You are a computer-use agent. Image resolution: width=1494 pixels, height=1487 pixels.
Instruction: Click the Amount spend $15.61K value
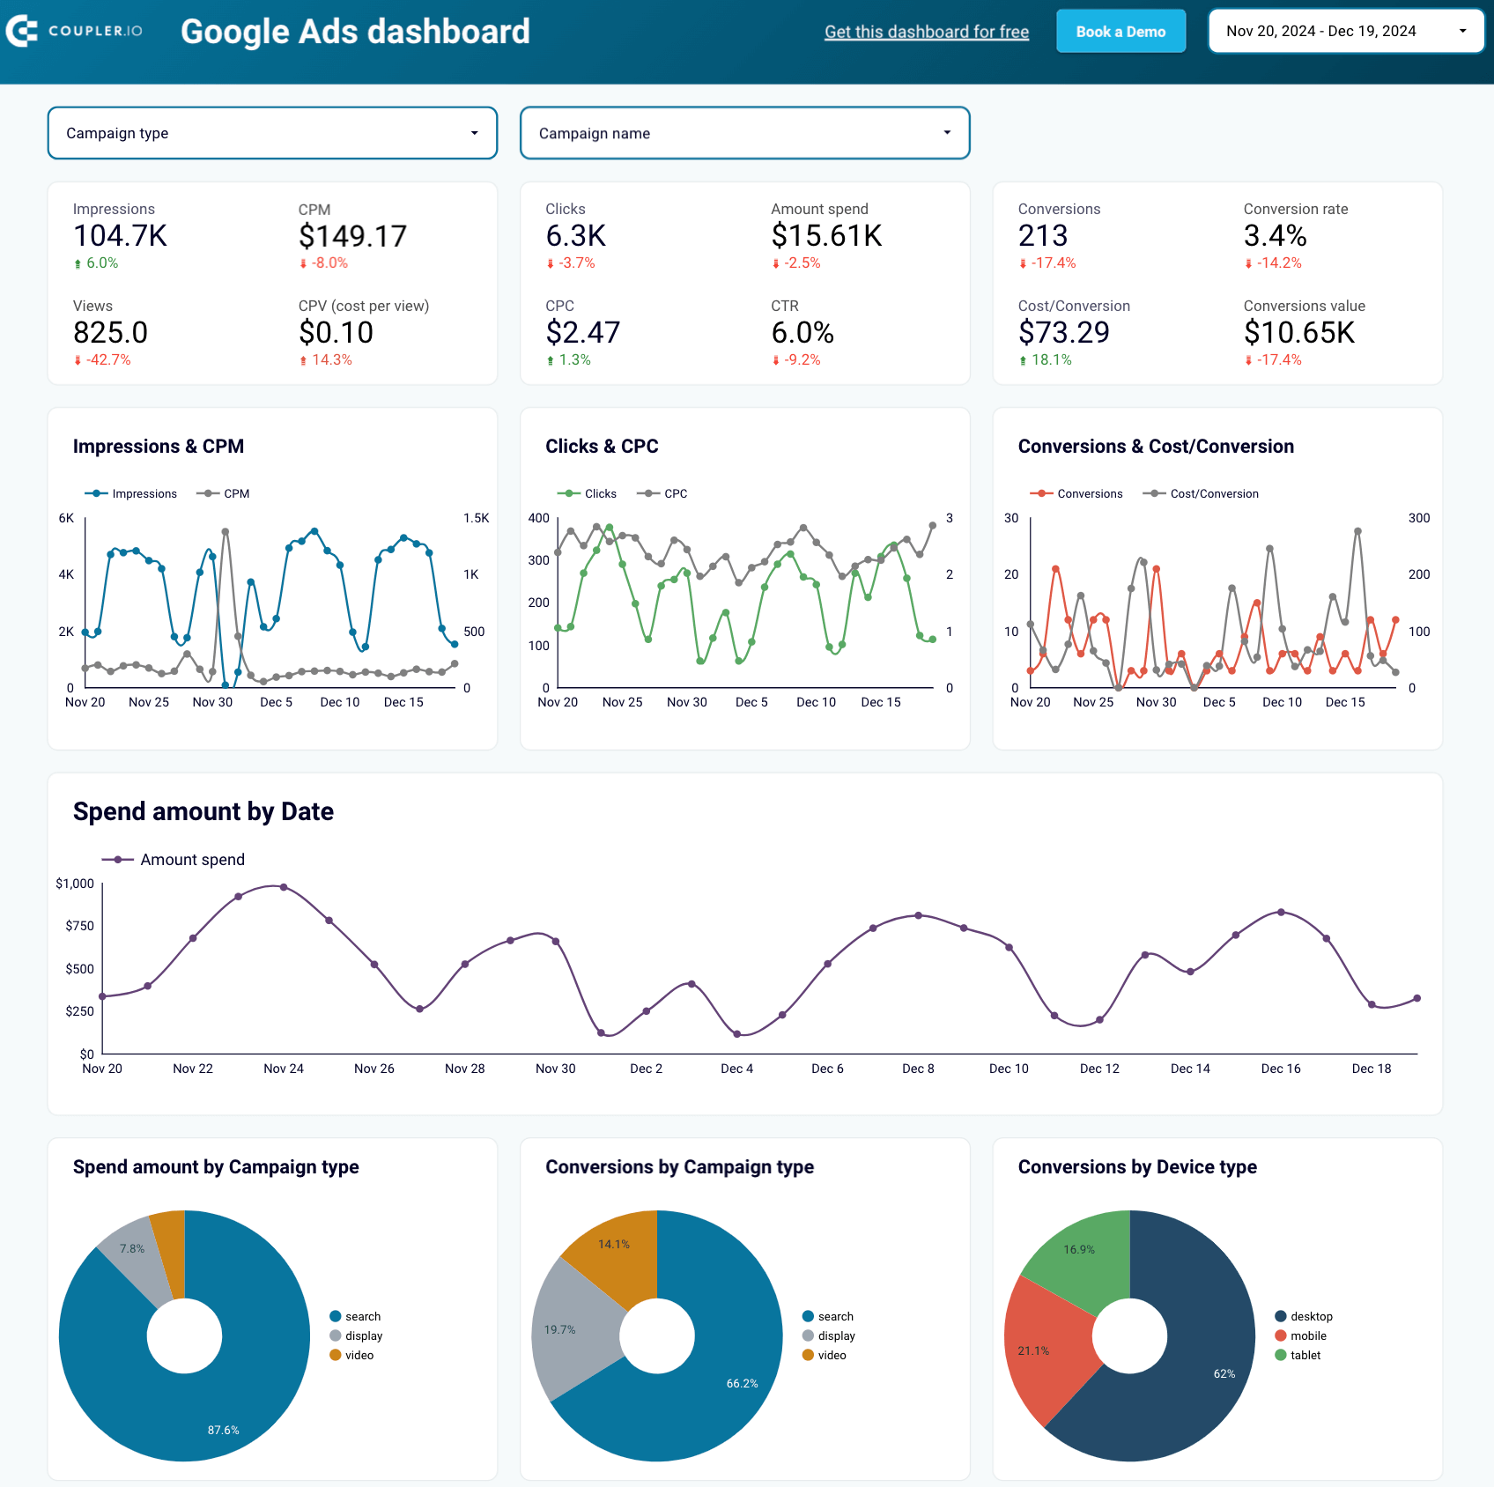[x=826, y=236]
